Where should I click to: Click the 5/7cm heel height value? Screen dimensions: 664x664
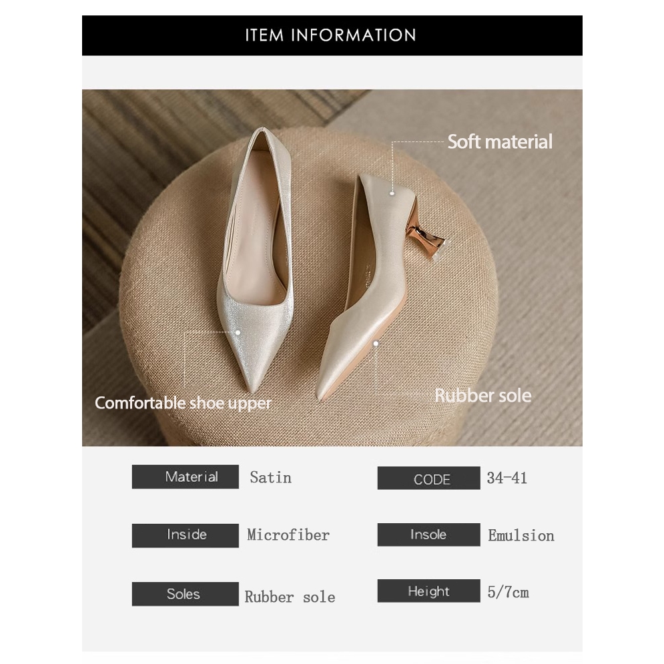(x=508, y=592)
